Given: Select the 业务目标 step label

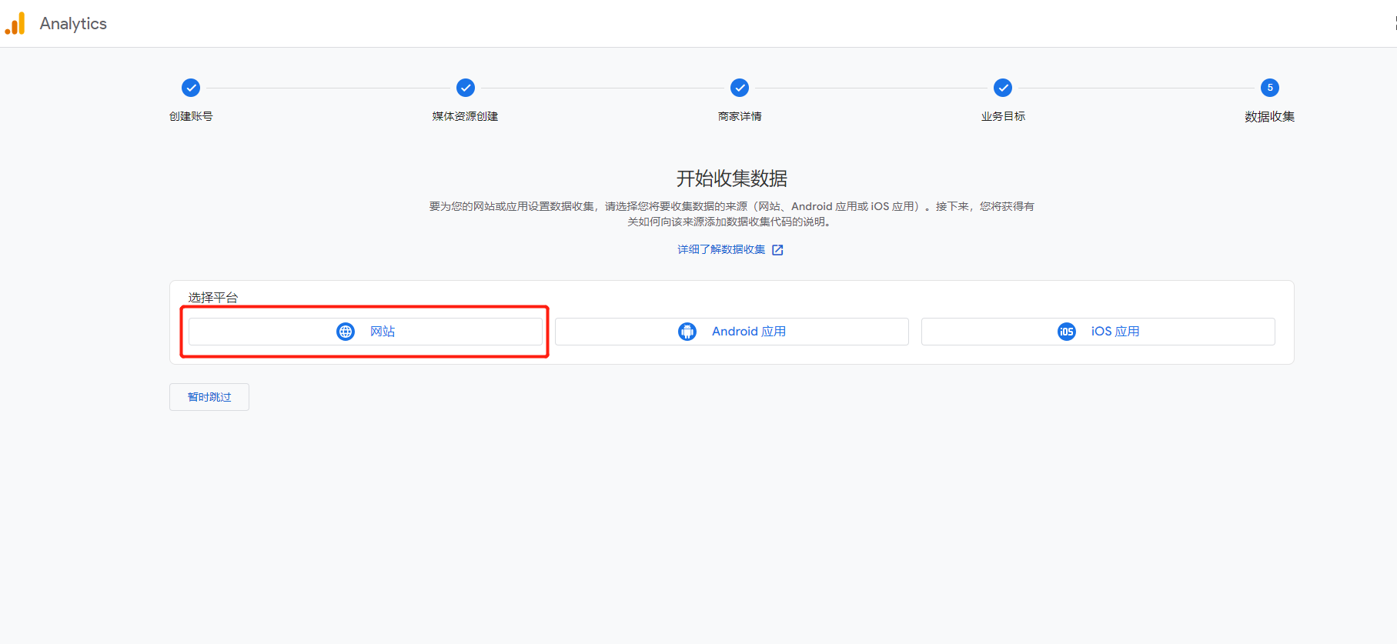Looking at the screenshot, I should click(1003, 116).
